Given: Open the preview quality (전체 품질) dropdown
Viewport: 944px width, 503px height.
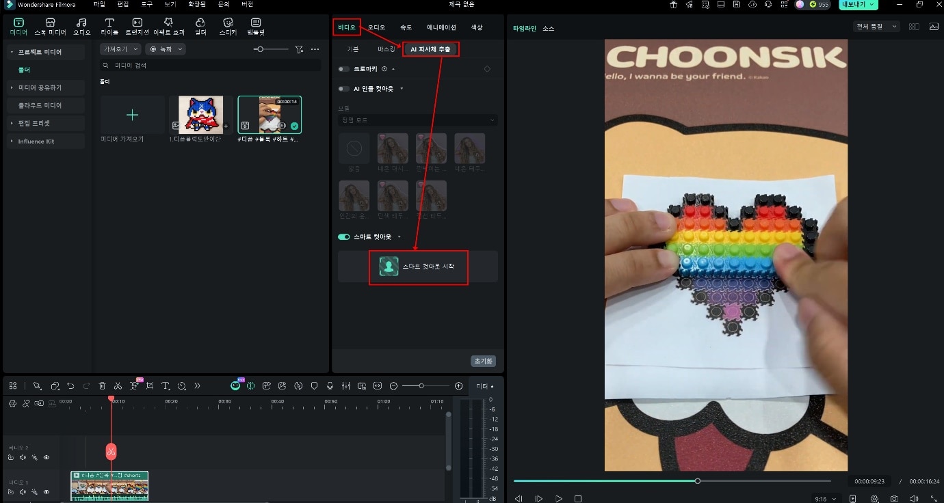Looking at the screenshot, I should click(x=878, y=27).
